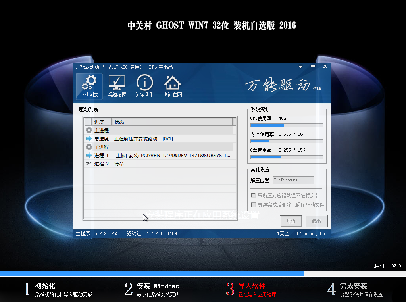Minimize the 万能驱动助理 window
The height and width of the screenshot is (302, 406).
(x=313, y=67)
